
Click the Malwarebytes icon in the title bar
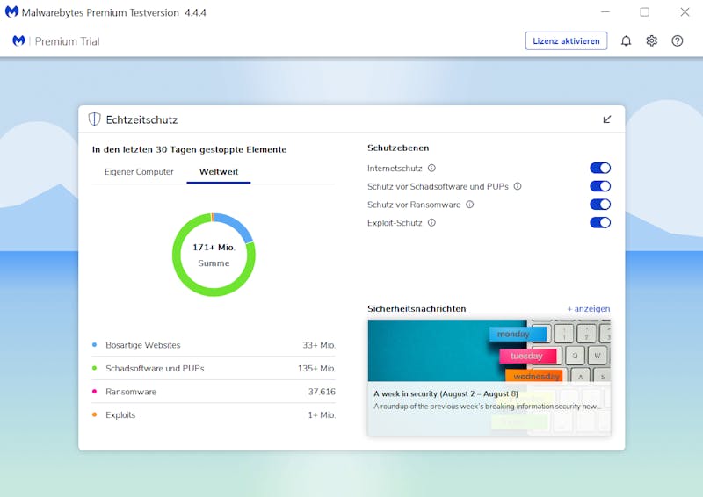[x=11, y=11]
